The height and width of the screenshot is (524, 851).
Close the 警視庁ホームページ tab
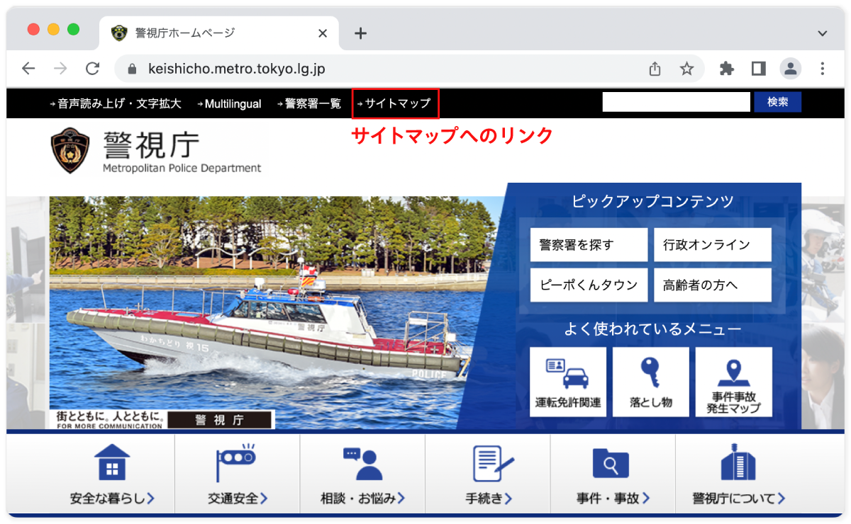323,33
